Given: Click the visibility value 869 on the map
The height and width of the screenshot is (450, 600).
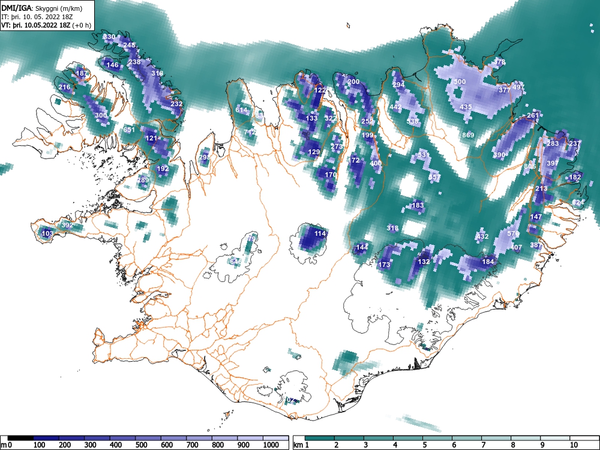Looking at the screenshot, I should 468,134.
